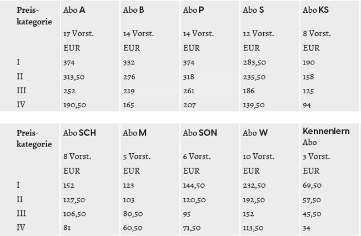This screenshot has width=361, height=236.
Task: Click '17 Vorst.' text under Abo A
Action: [78, 34]
